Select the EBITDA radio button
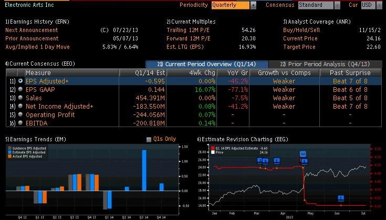 coord(20,123)
